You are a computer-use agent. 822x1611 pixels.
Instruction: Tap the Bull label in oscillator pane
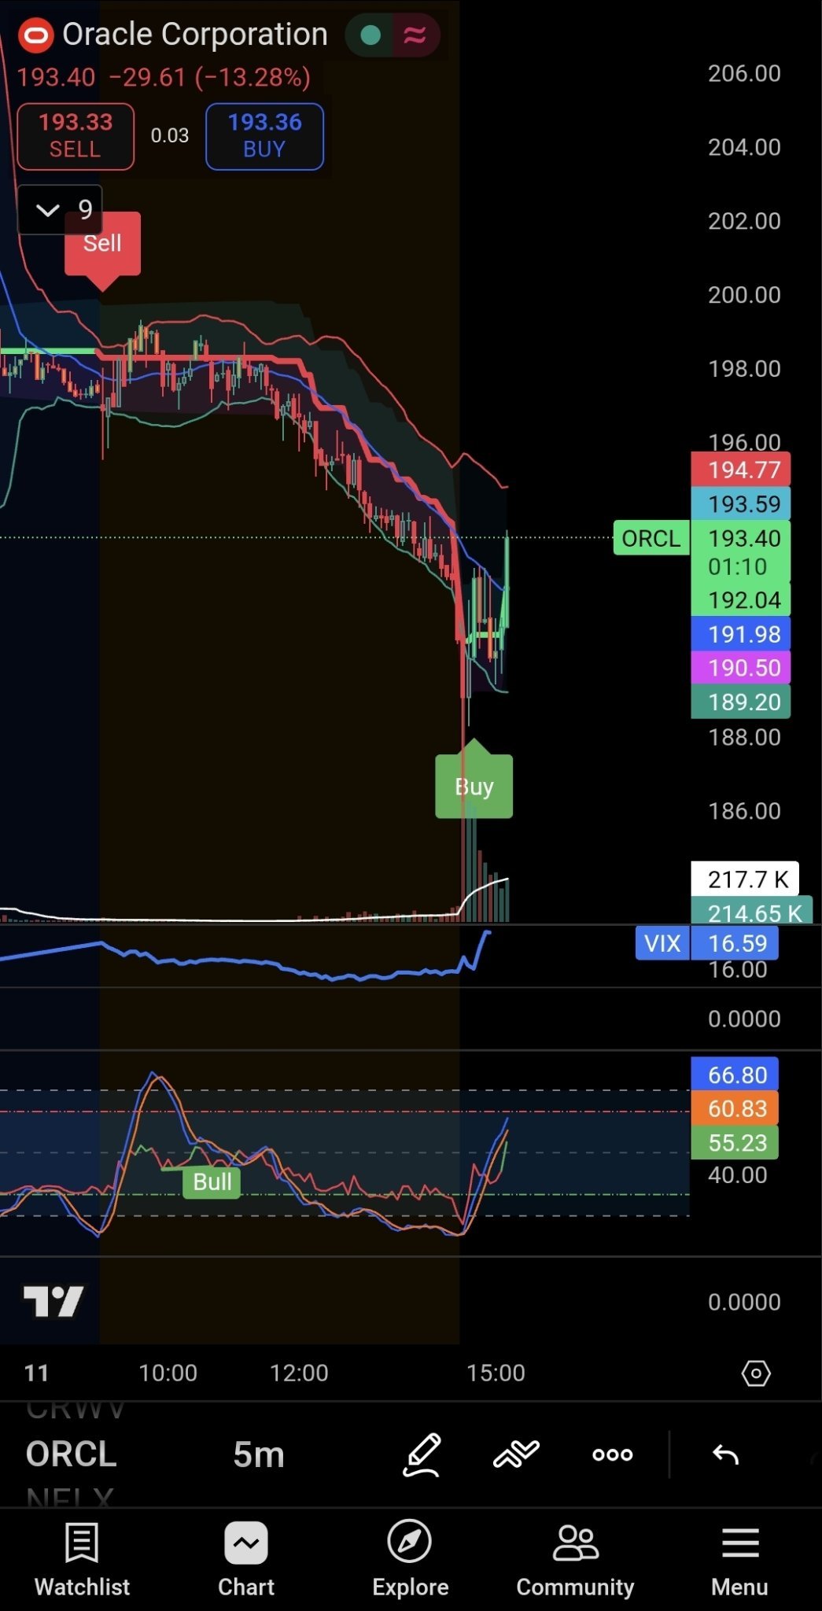[212, 1182]
